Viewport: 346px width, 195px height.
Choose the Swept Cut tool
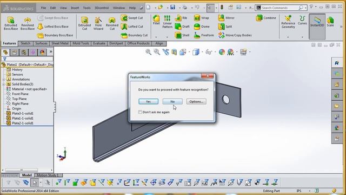[x=132, y=18]
